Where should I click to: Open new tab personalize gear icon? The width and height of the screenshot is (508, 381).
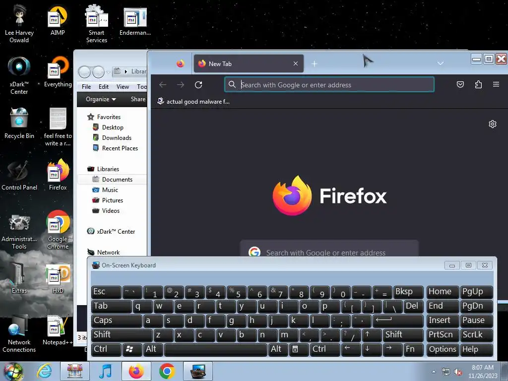(493, 124)
